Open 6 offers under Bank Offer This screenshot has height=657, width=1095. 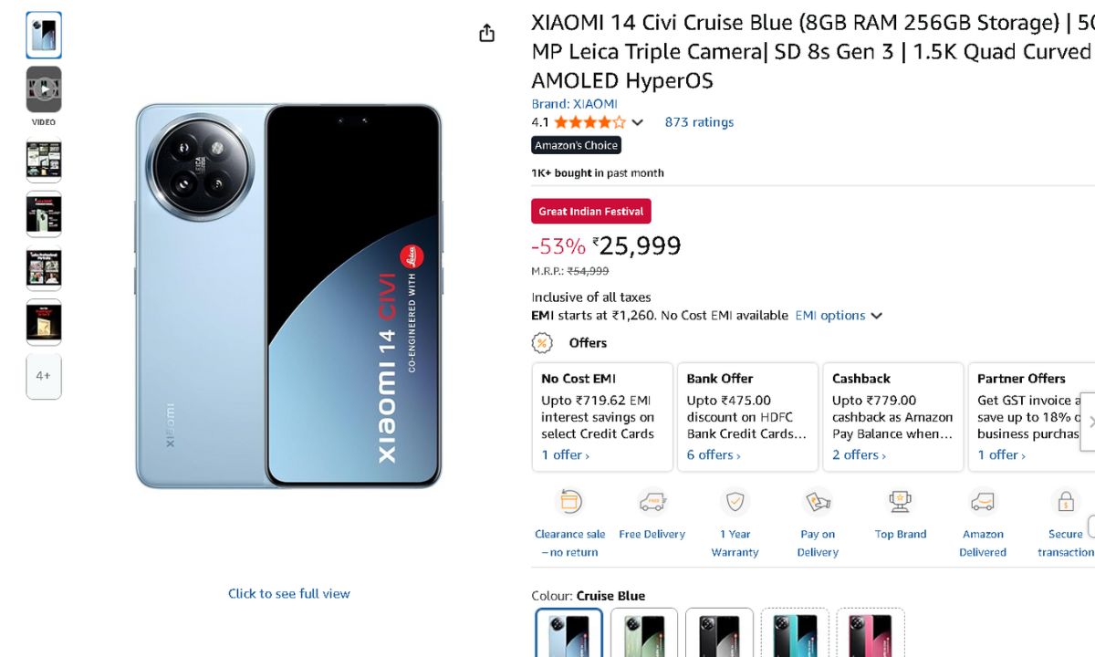[x=714, y=454]
